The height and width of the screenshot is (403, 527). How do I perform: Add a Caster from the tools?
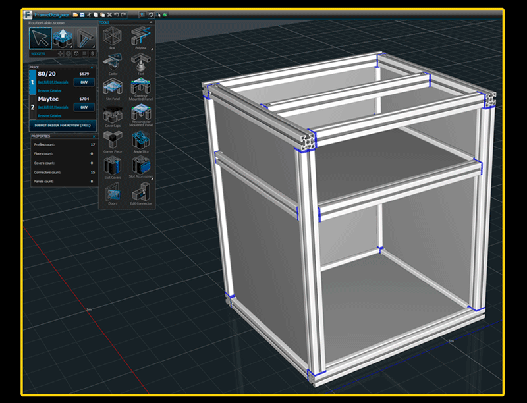click(x=113, y=64)
